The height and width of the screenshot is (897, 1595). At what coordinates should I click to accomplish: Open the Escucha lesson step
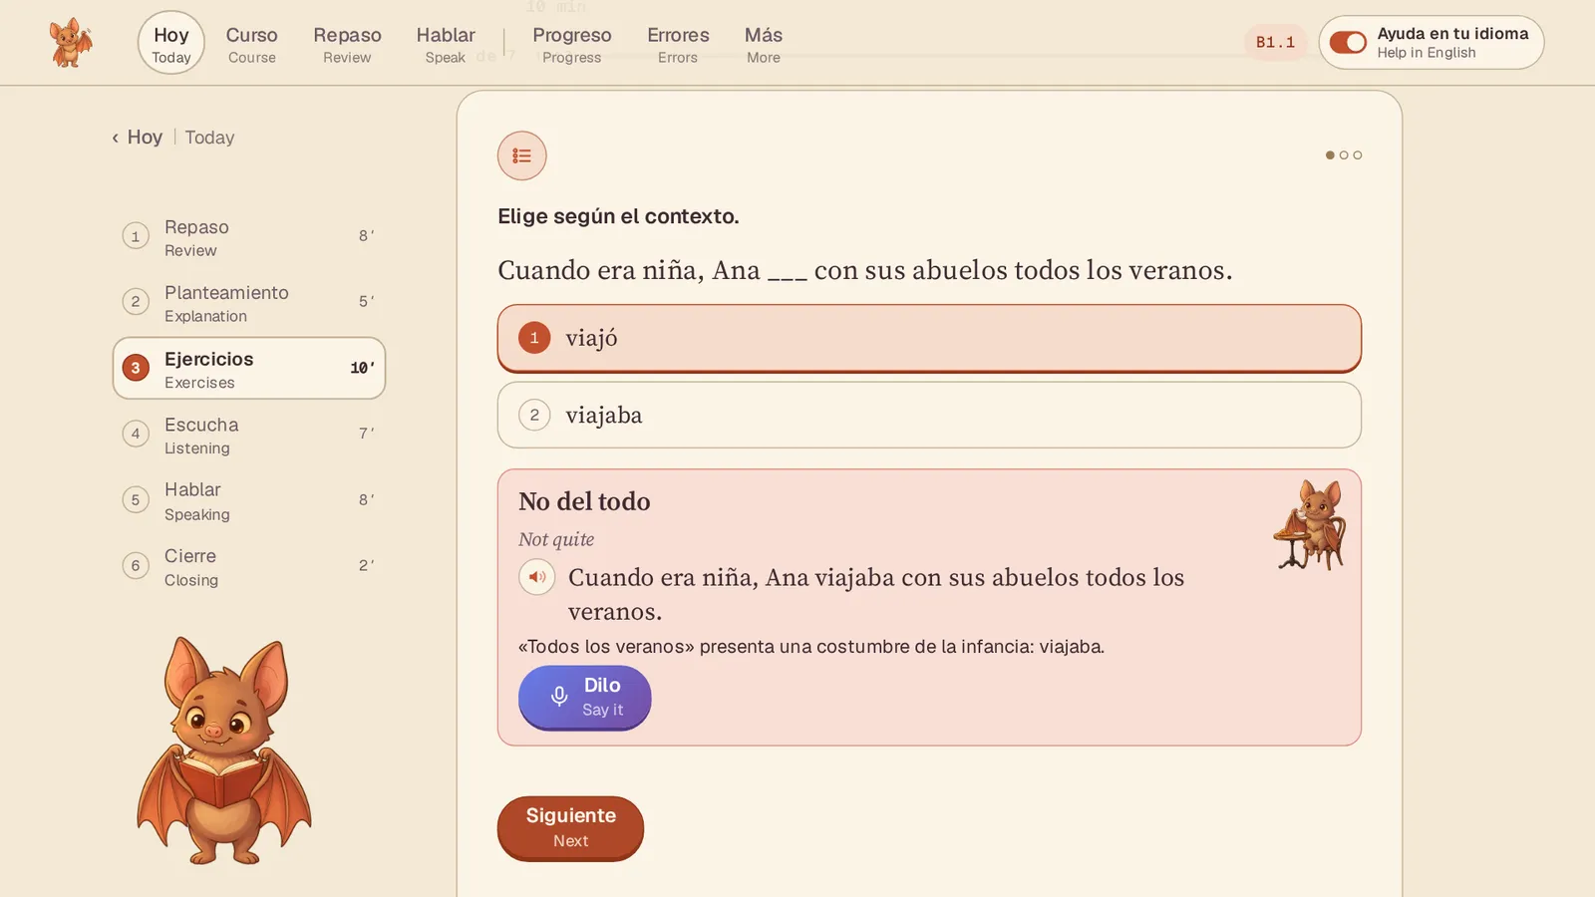(249, 435)
